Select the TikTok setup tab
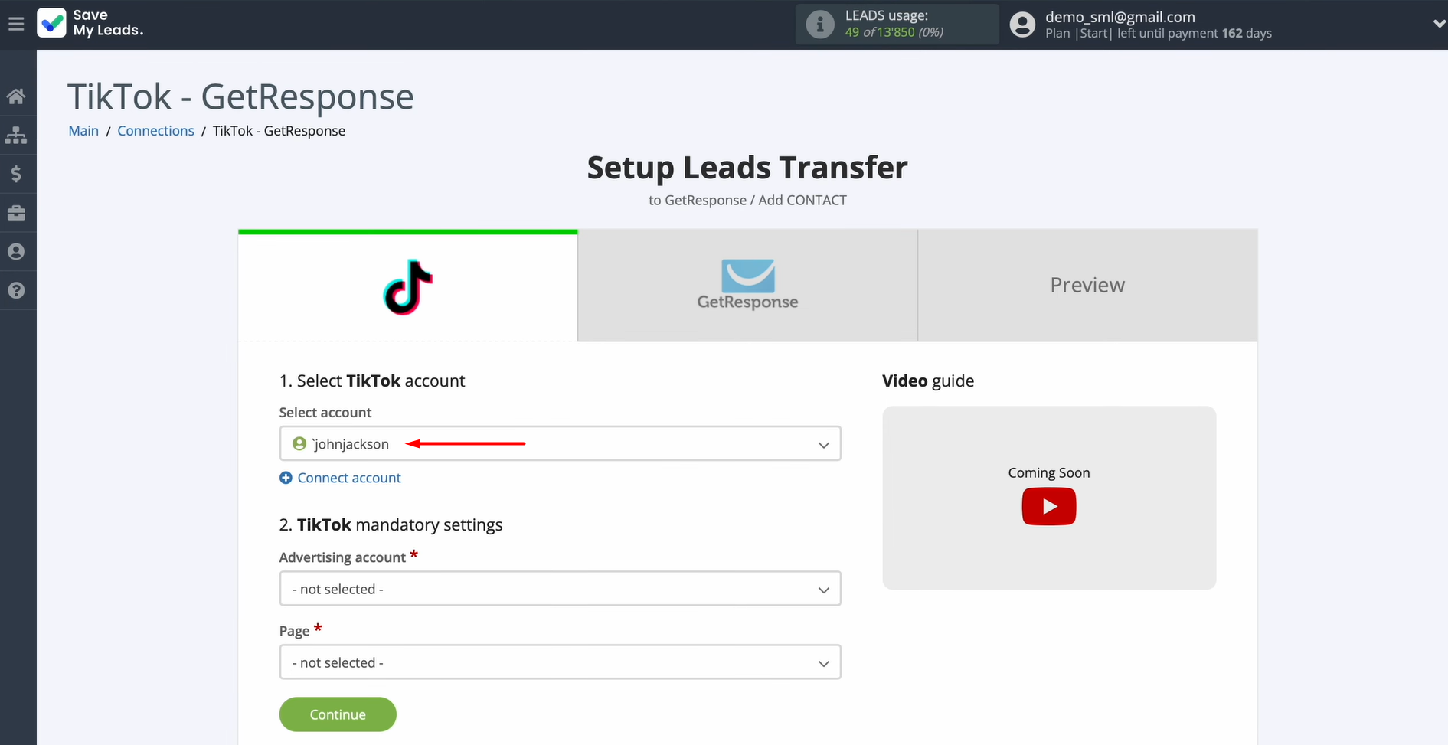 click(407, 285)
